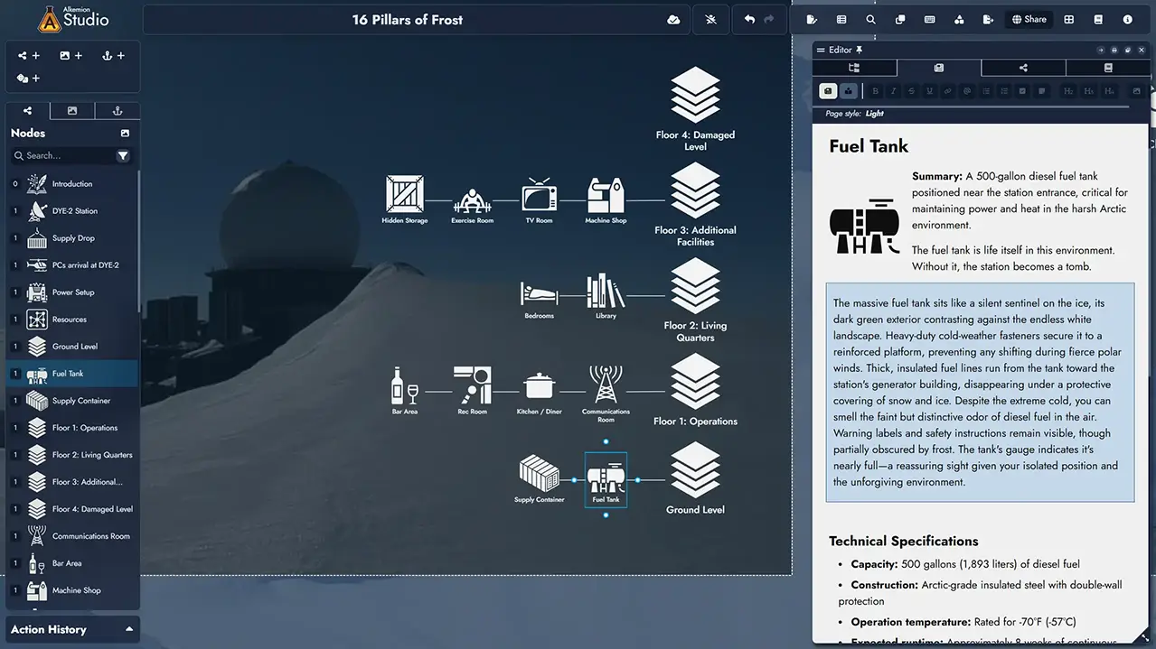Image resolution: width=1156 pixels, height=649 pixels.
Task: Click the Hidden Storage node on canvas
Action: click(x=404, y=199)
